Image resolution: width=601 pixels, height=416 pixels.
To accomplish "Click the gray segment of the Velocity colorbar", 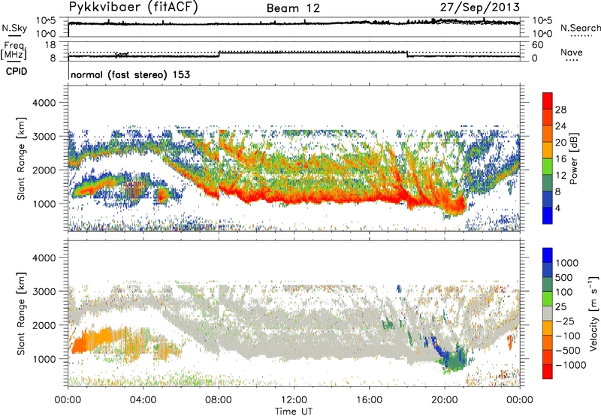I will click(x=548, y=314).
